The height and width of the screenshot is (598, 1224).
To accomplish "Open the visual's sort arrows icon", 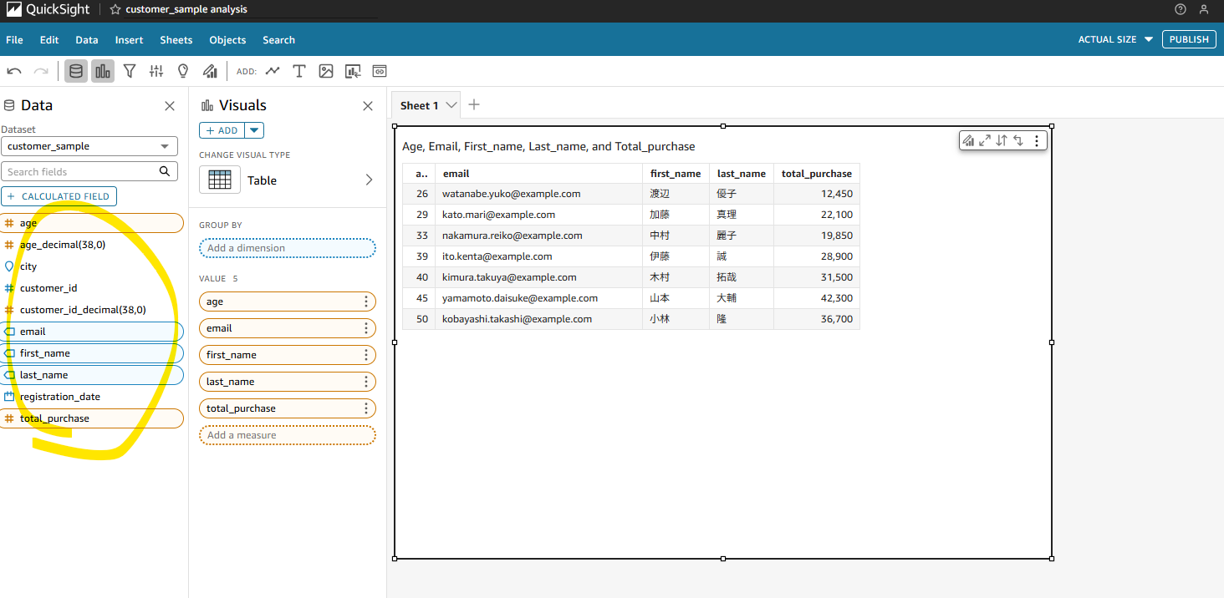I will 1002,141.
